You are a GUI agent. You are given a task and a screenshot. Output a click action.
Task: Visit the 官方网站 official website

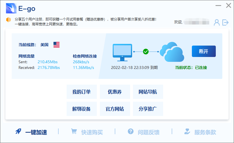click(x=115, y=109)
